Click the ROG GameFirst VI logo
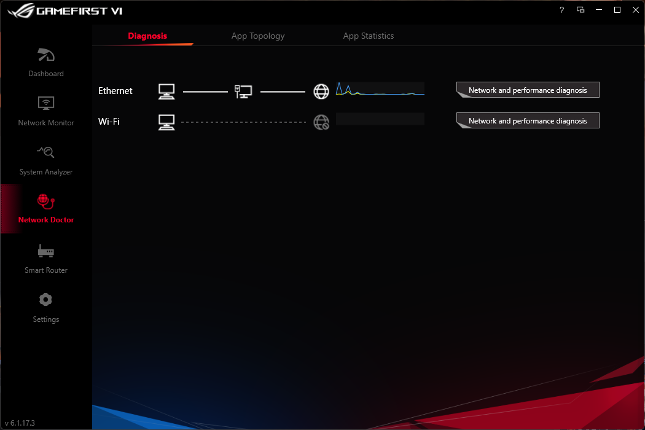The image size is (645, 430). tap(65, 10)
